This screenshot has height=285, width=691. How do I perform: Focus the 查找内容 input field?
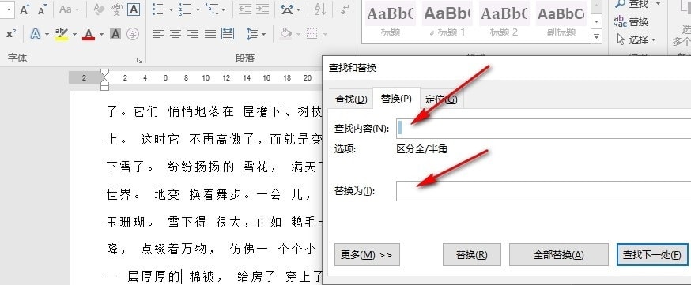click(543, 129)
